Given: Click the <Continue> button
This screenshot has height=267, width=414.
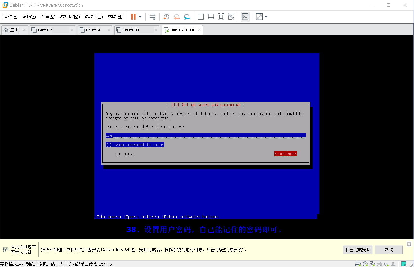Looking at the screenshot, I should pyautogui.click(x=286, y=154).
